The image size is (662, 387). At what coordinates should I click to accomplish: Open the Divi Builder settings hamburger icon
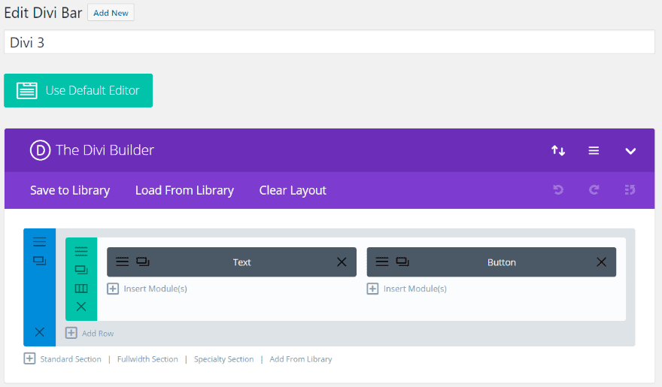pos(594,150)
